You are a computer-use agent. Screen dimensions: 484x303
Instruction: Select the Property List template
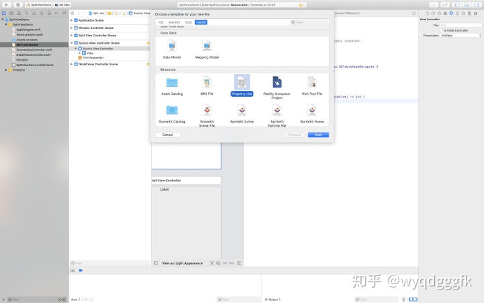click(242, 86)
